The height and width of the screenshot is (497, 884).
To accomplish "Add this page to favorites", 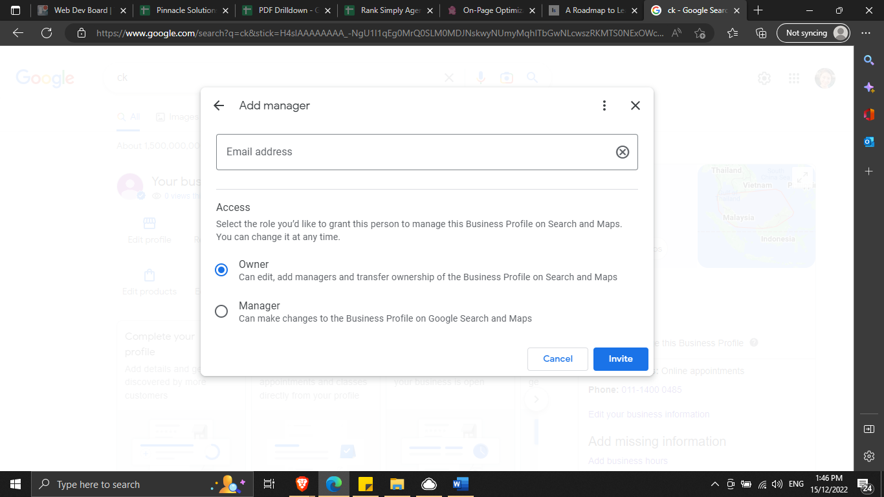I will [x=700, y=33].
